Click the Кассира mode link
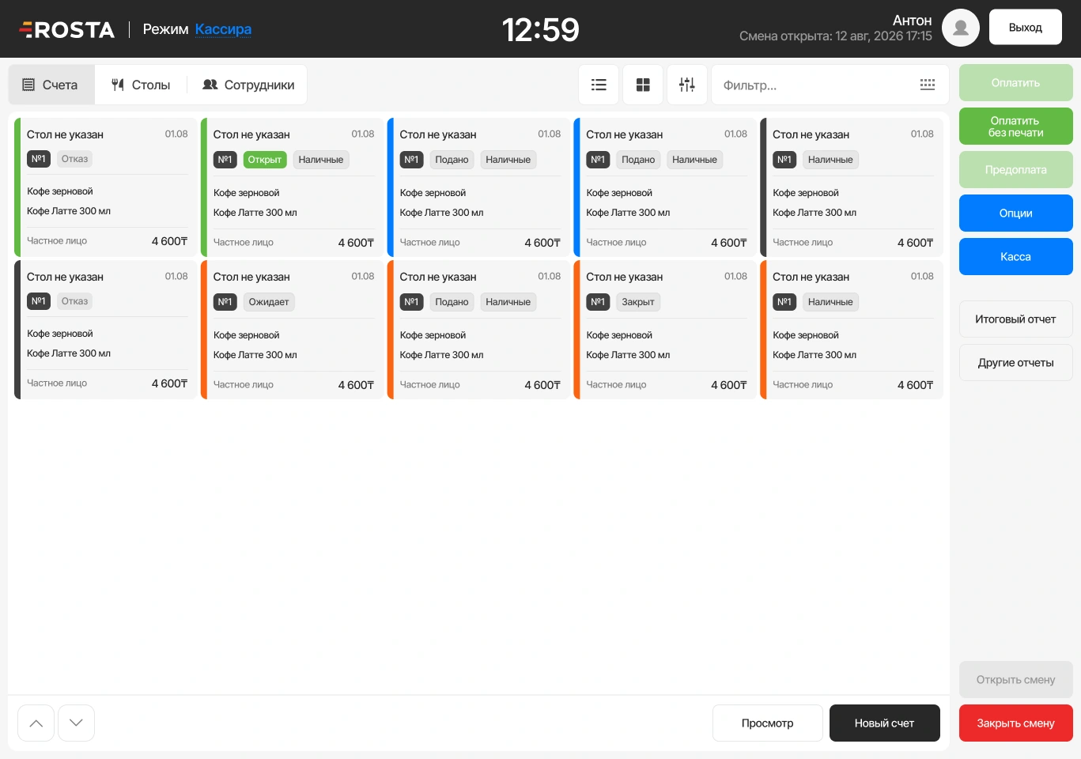Screen dimensions: 1081x759 tap(223, 29)
